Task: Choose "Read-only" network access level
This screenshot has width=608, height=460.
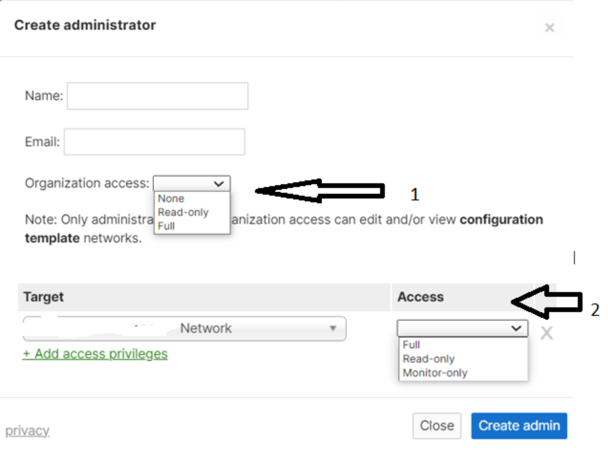Action: [x=427, y=359]
